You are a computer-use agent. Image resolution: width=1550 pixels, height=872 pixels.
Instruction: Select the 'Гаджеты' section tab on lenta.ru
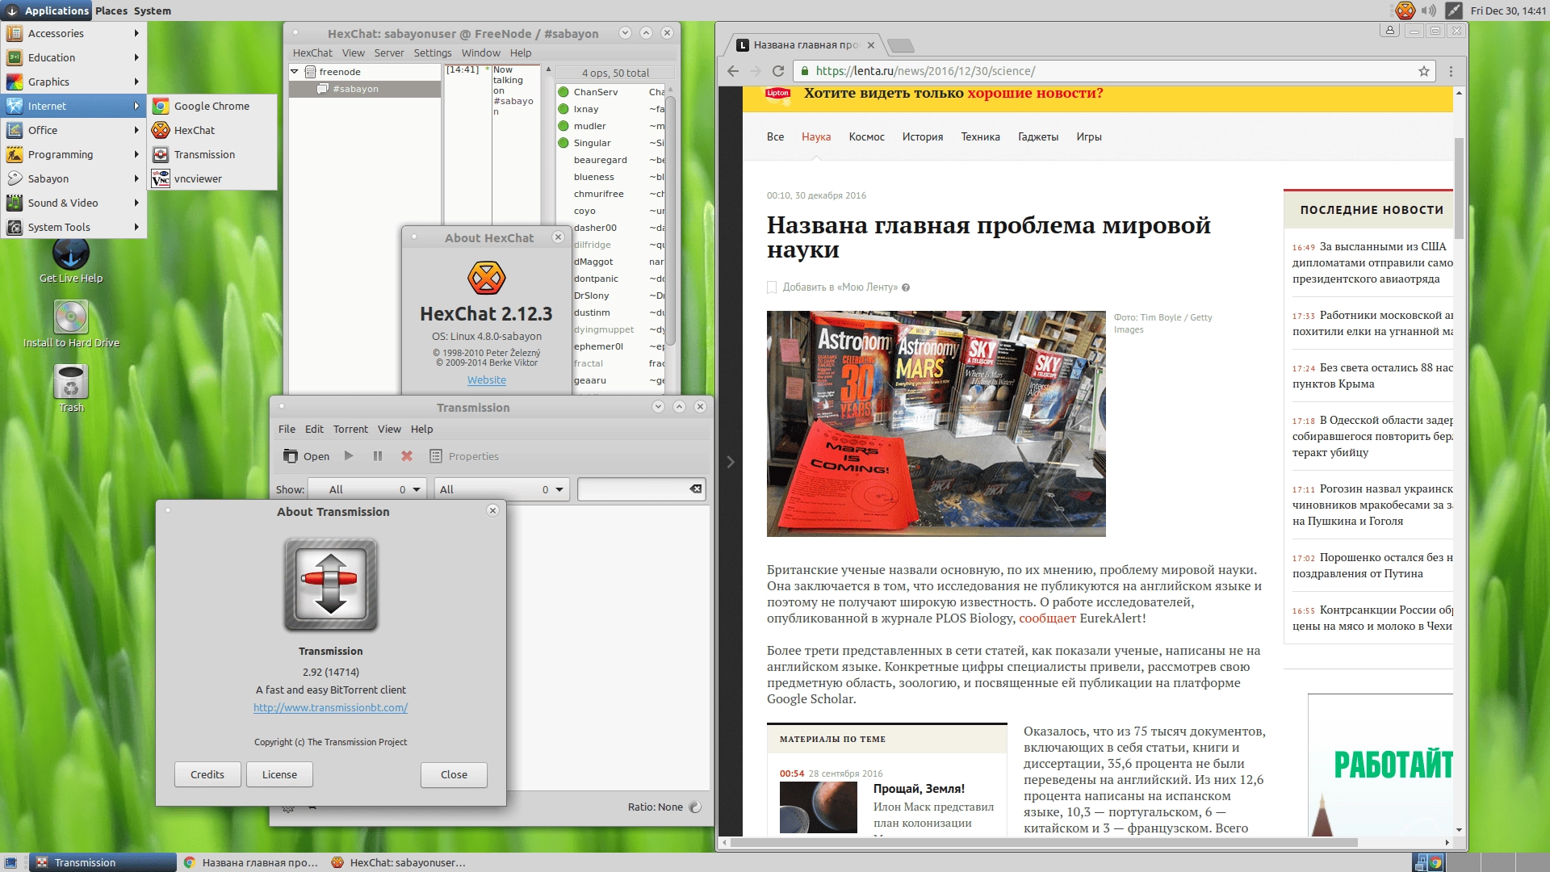[x=1038, y=136]
